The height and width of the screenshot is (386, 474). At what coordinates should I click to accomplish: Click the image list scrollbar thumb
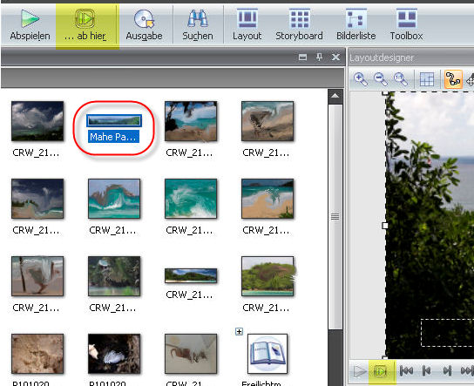[x=335, y=216]
